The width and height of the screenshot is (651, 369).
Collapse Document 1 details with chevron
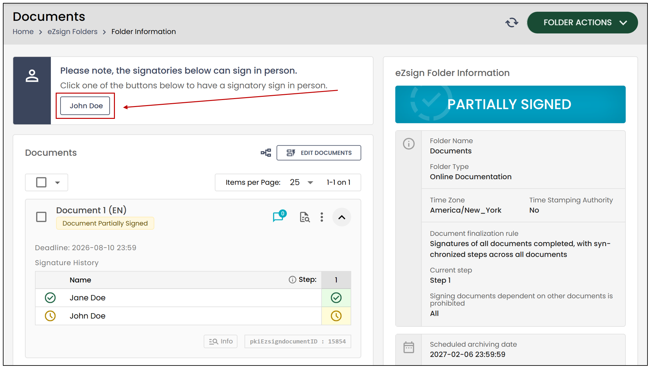click(342, 217)
